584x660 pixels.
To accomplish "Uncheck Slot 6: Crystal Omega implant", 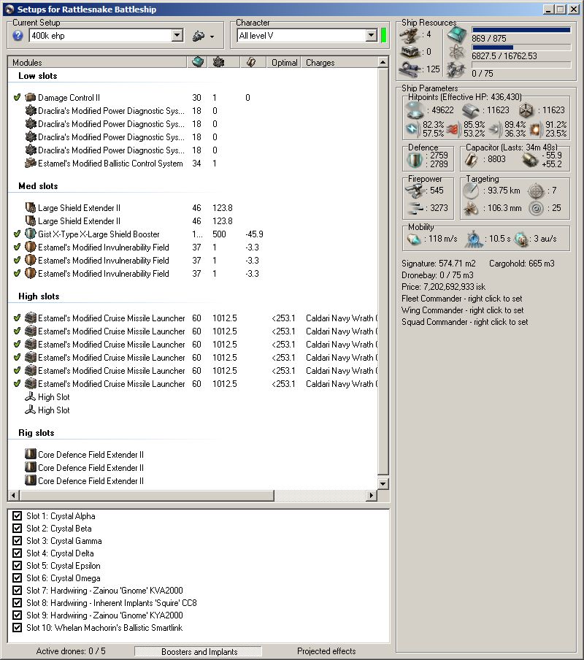I will pos(18,578).
